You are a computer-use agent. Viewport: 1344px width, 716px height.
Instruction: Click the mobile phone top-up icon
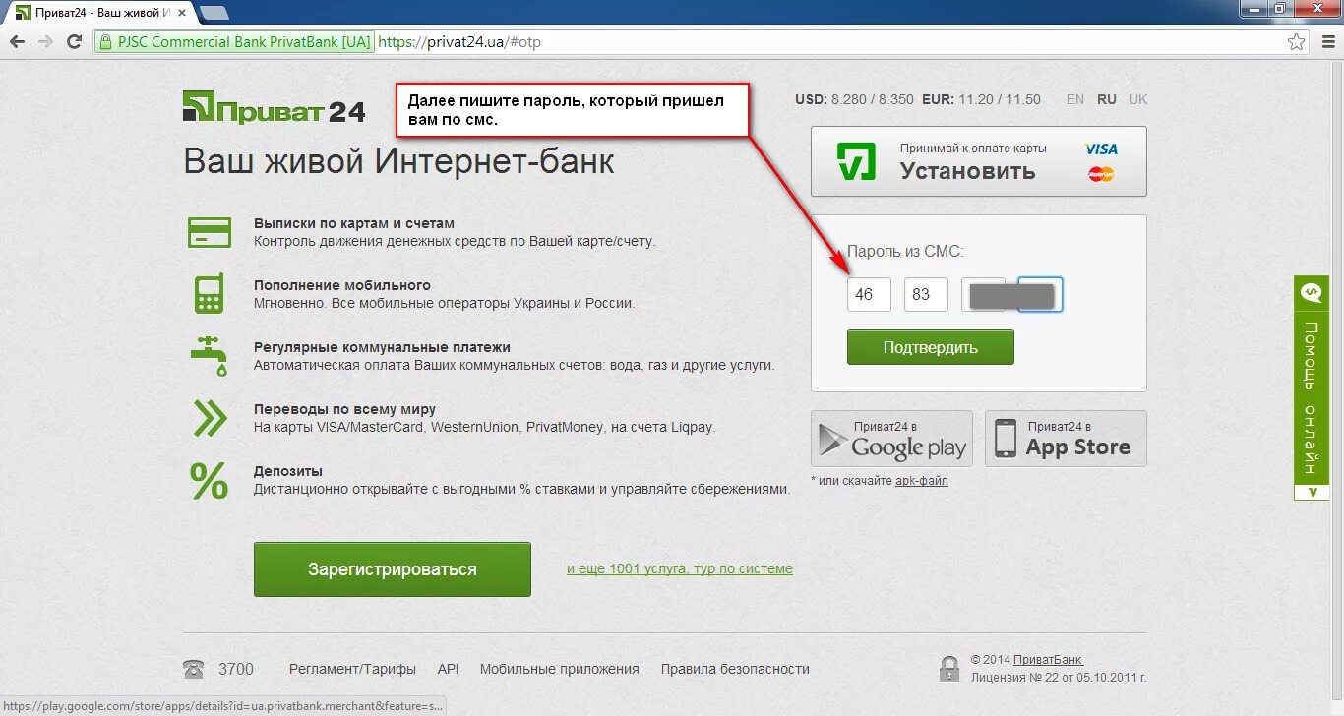209,293
